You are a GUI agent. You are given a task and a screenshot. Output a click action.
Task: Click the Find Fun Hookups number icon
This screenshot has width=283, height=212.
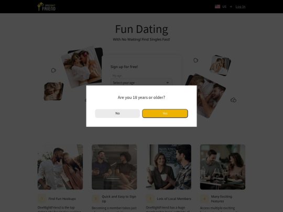point(42,199)
